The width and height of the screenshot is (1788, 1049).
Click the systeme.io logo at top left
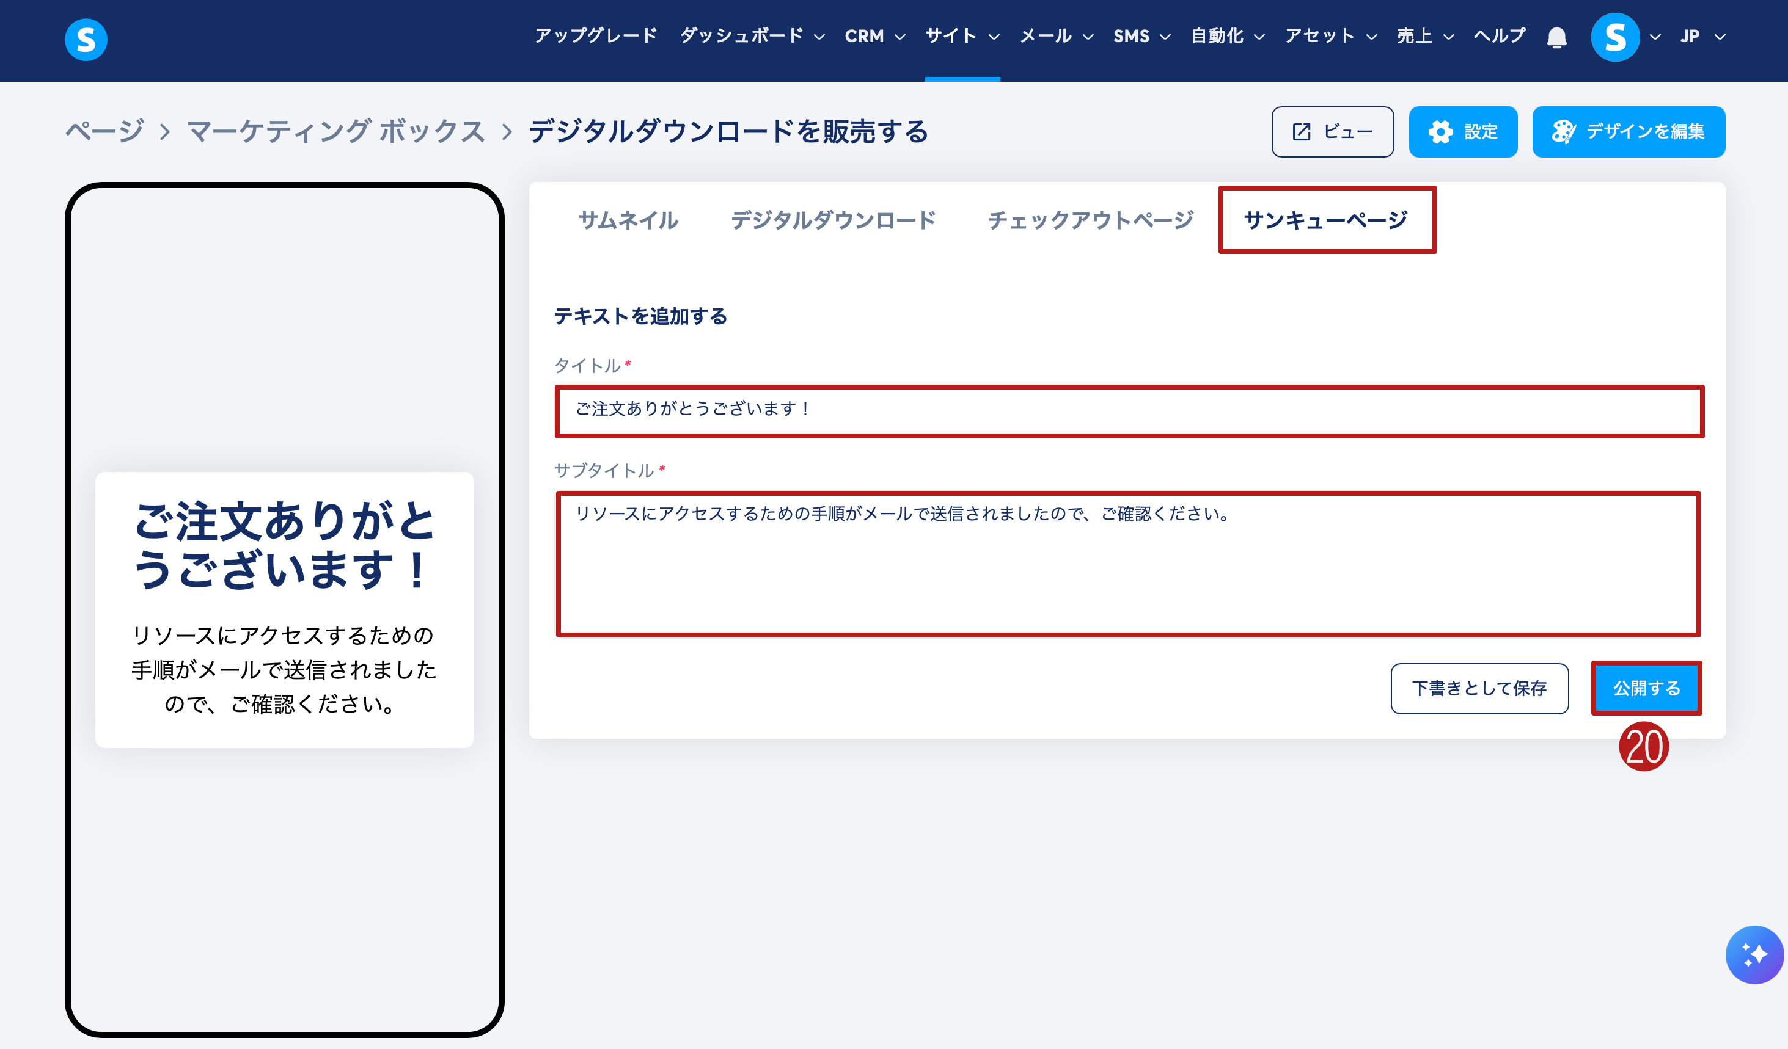86,40
